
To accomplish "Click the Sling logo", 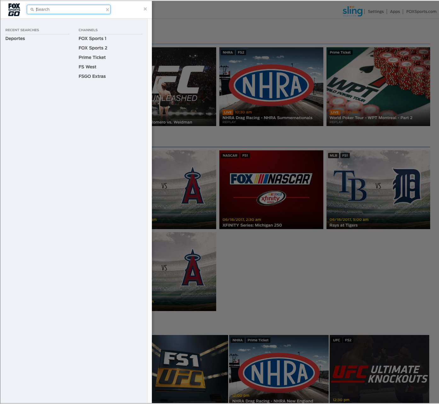I will (353, 11).
